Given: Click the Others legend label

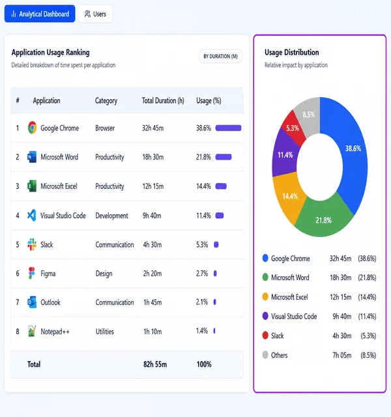Looking at the screenshot, I should (280, 355).
